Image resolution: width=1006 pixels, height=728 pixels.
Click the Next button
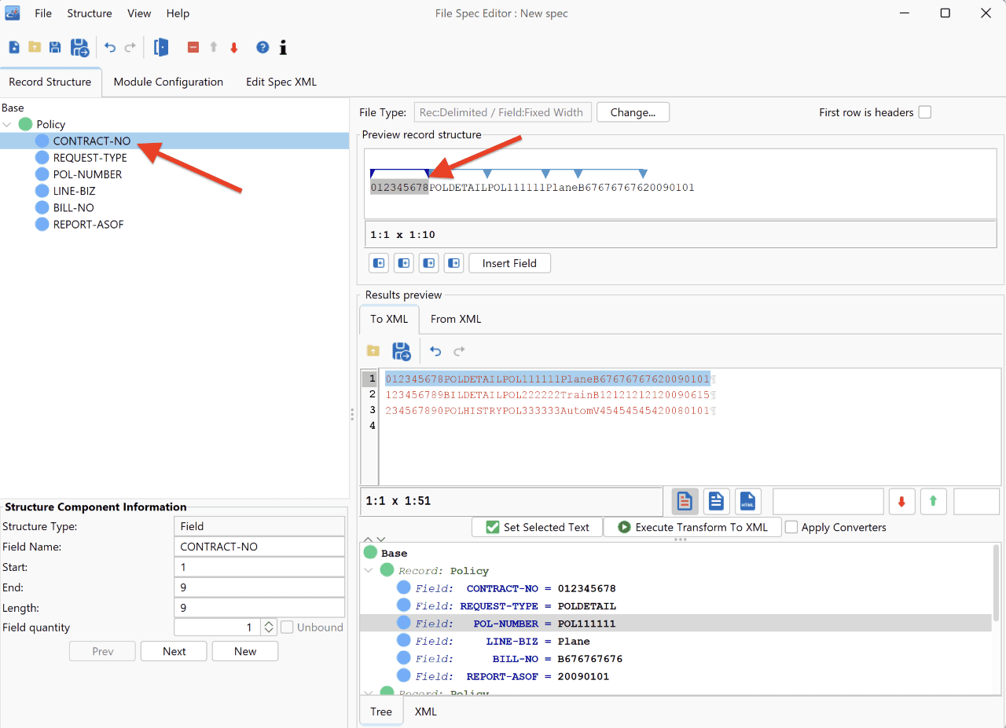tap(174, 651)
